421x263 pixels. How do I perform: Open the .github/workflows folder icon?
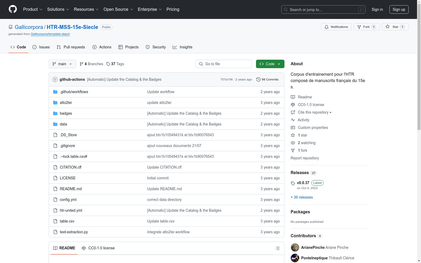coord(55,92)
